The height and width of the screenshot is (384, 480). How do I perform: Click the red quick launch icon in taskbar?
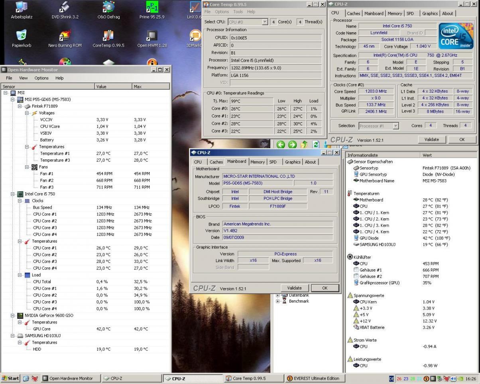(35, 378)
